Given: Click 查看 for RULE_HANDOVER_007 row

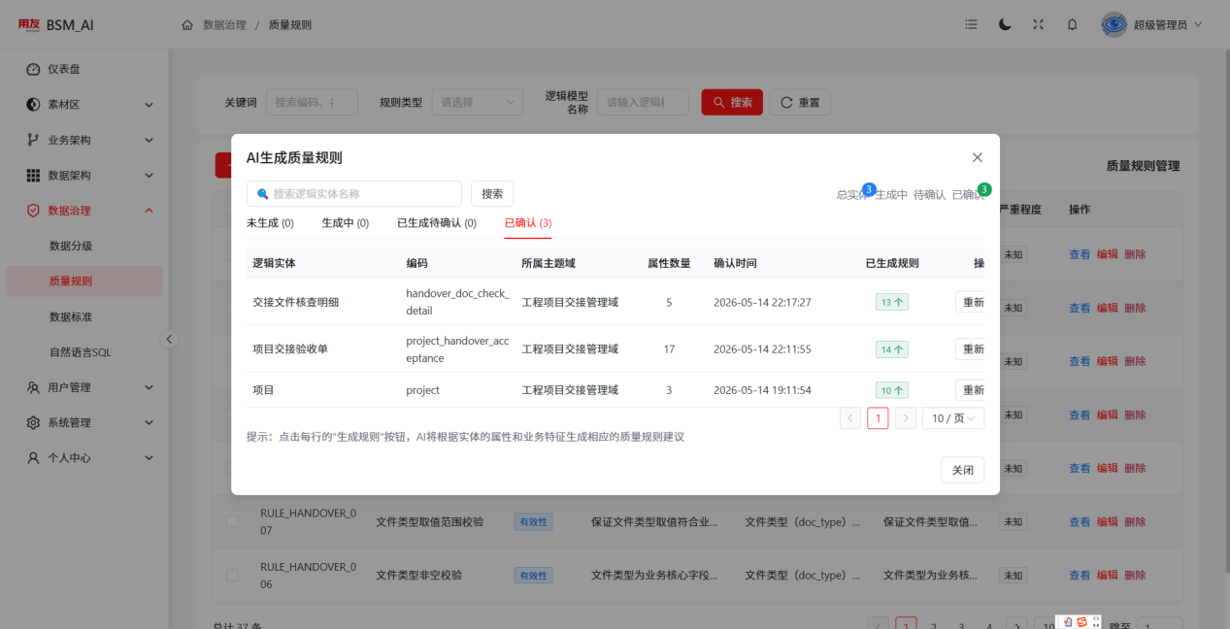Looking at the screenshot, I should pyautogui.click(x=1080, y=521).
